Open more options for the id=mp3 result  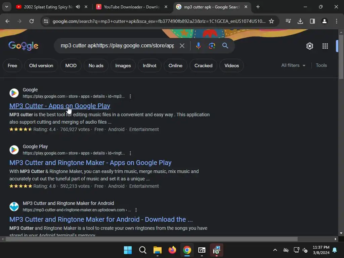pyautogui.click(x=130, y=96)
